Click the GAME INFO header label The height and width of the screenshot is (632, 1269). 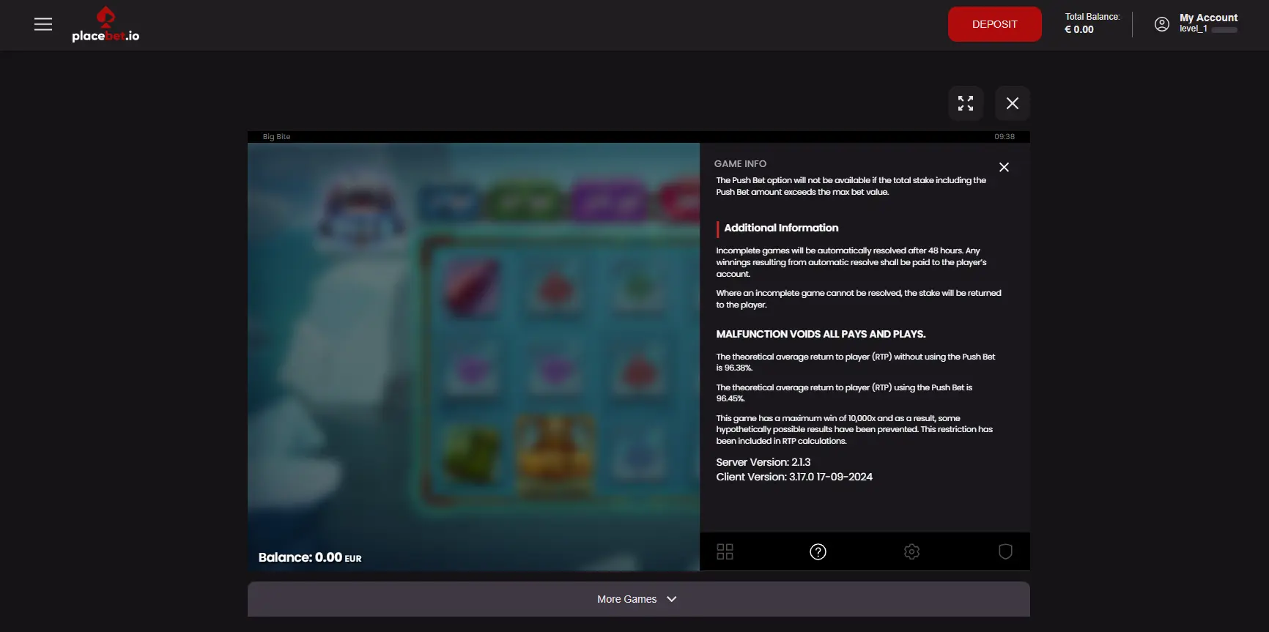point(740,164)
